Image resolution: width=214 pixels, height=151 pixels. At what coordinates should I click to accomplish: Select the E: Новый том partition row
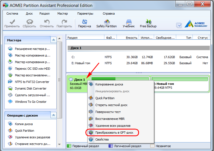pos(139,63)
